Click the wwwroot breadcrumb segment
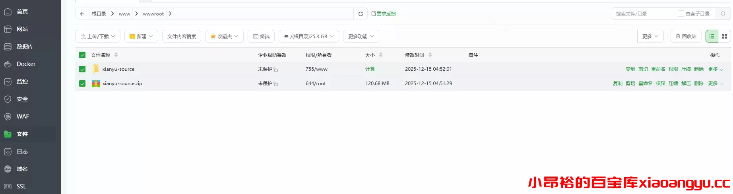The width and height of the screenshot is (733, 194). pyautogui.click(x=153, y=14)
